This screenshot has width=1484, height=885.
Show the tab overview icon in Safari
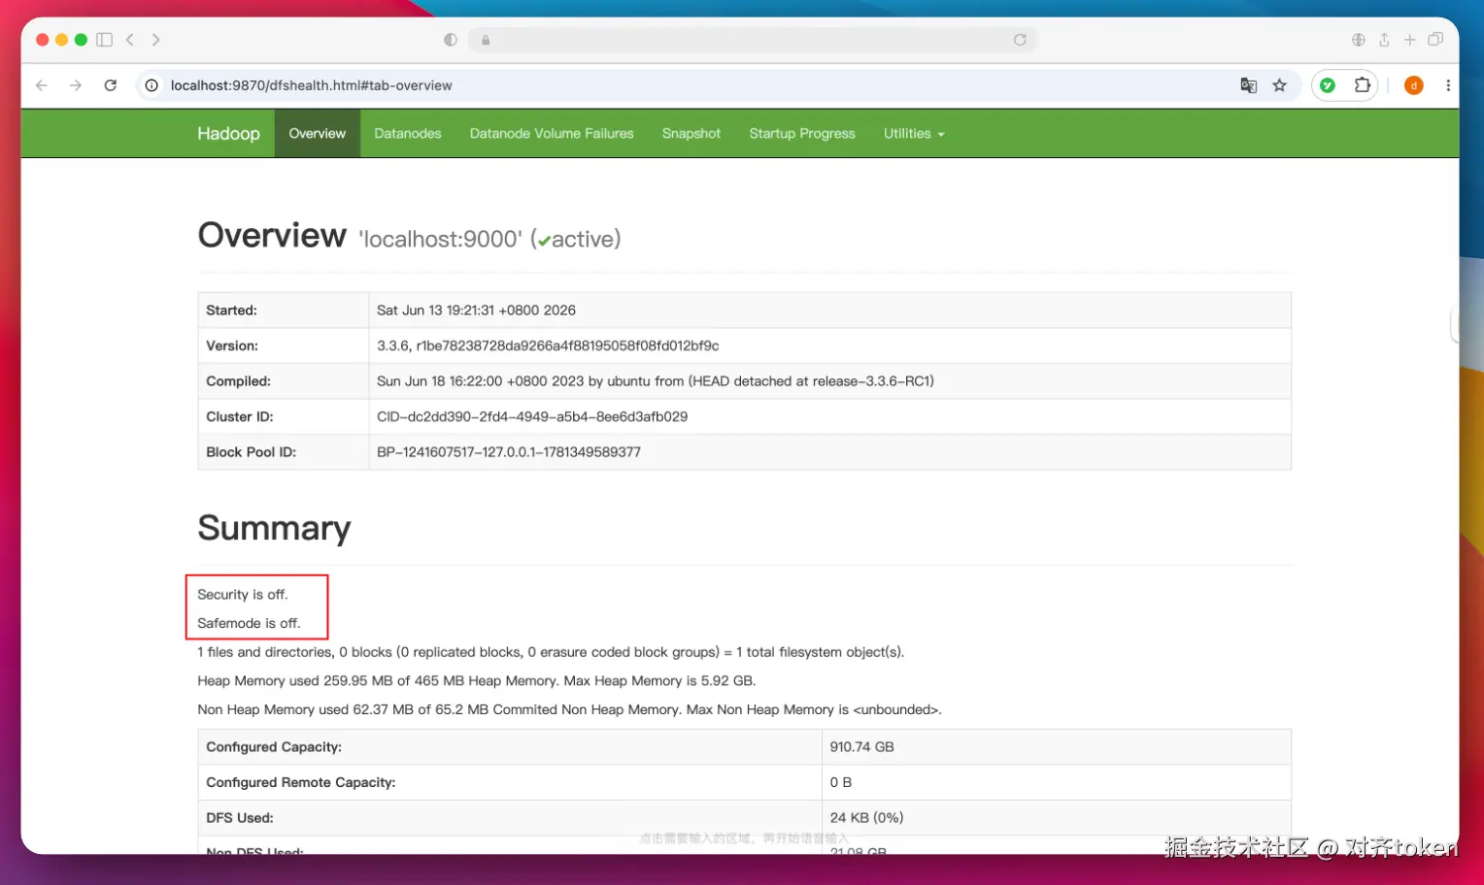(x=1435, y=40)
